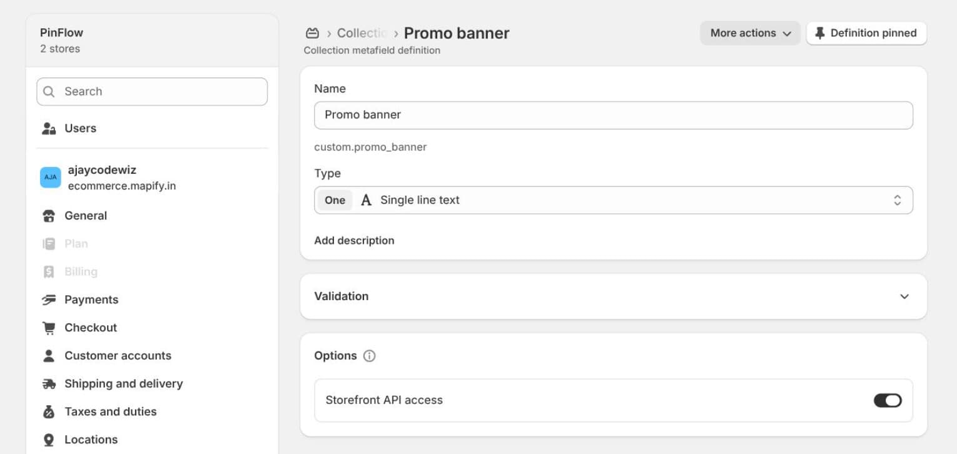Click the Options info icon
The width and height of the screenshot is (957, 454).
pos(370,356)
